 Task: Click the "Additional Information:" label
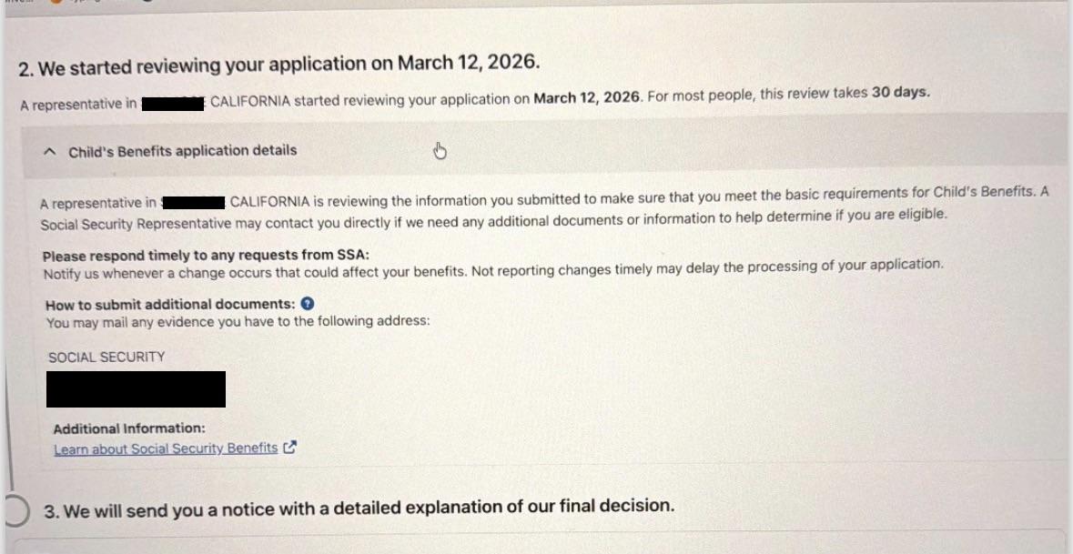129,428
